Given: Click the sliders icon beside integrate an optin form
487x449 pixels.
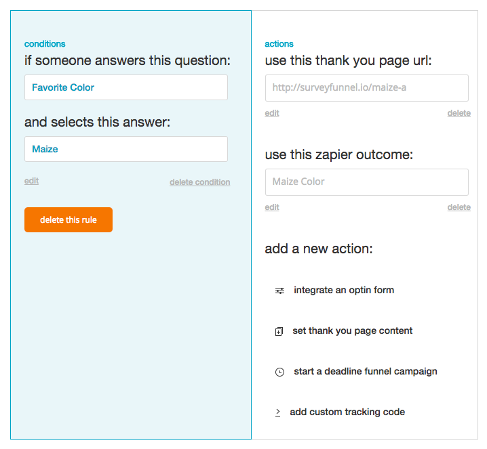Looking at the screenshot, I should point(279,291).
